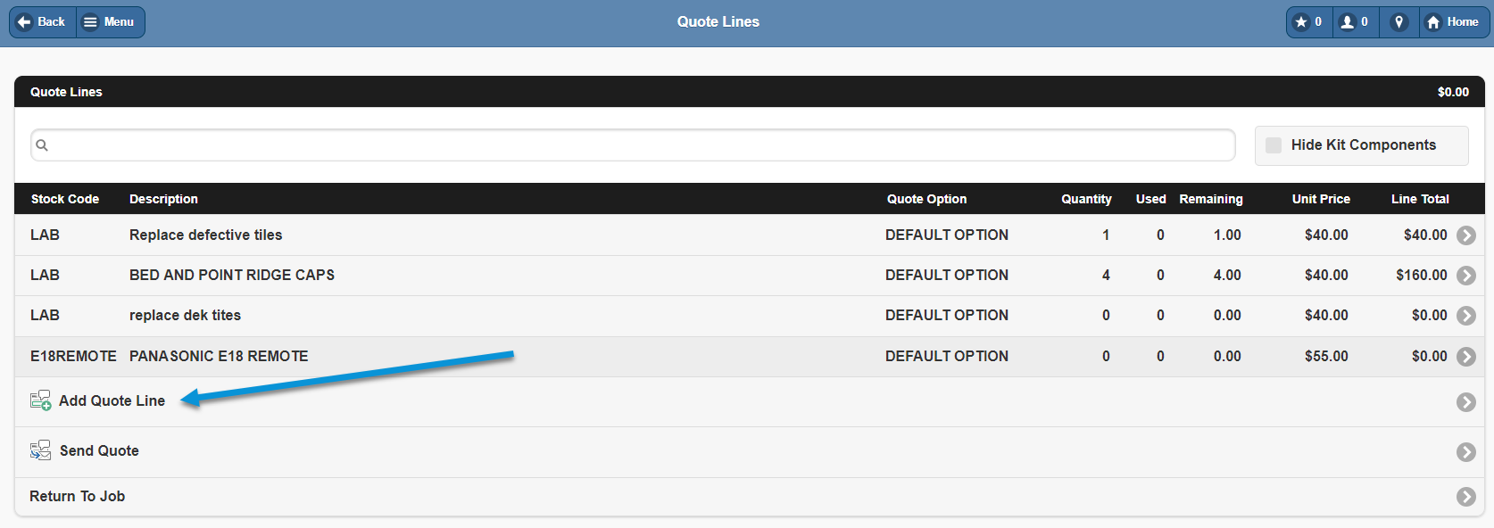1494x528 pixels.
Task: Click the Return To Job arrow
Action: [x=1465, y=497]
